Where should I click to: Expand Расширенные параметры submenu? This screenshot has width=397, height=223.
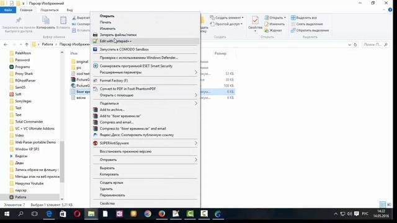[145, 72]
